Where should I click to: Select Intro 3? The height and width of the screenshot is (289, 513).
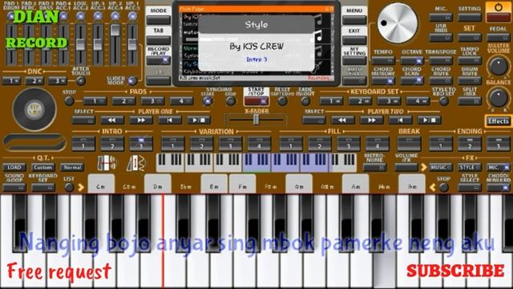141,144
